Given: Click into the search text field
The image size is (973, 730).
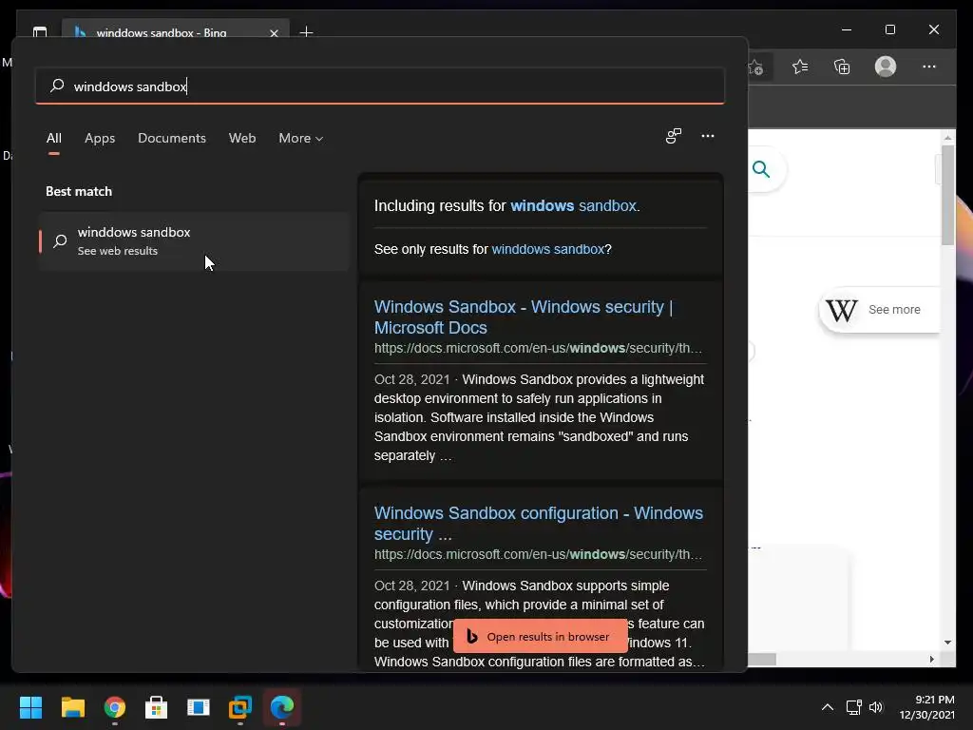Looking at the screenshot, I should pos(380,86).
